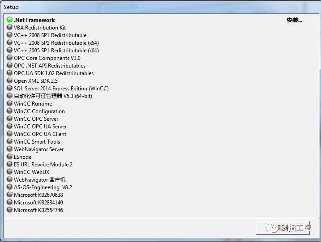Select the WinCC OPC UA Client label
The height and width of the screenshot is (242, 321).
[40, 134]
